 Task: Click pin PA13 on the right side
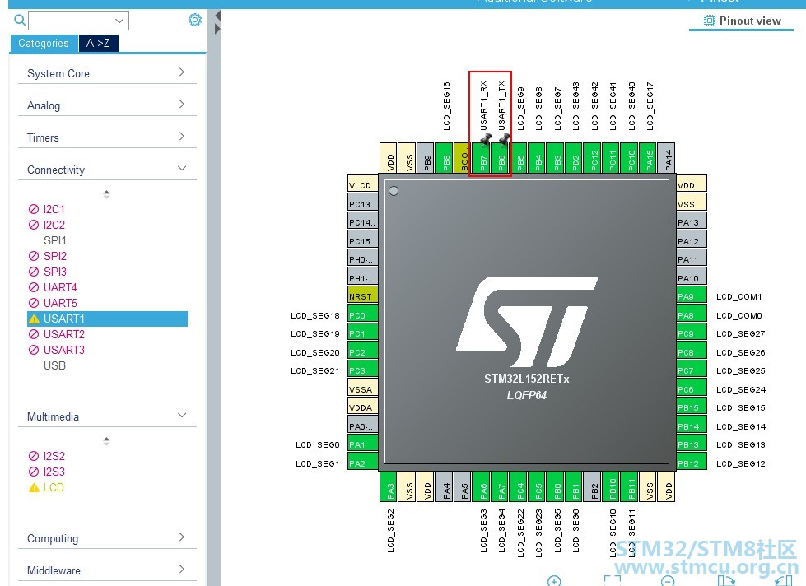(x=692, y=222)
